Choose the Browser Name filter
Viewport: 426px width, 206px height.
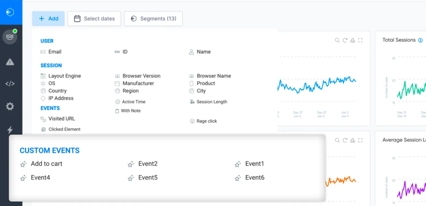pos(210,76)
